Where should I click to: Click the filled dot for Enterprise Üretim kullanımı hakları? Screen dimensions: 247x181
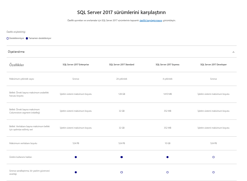[76, 157]
